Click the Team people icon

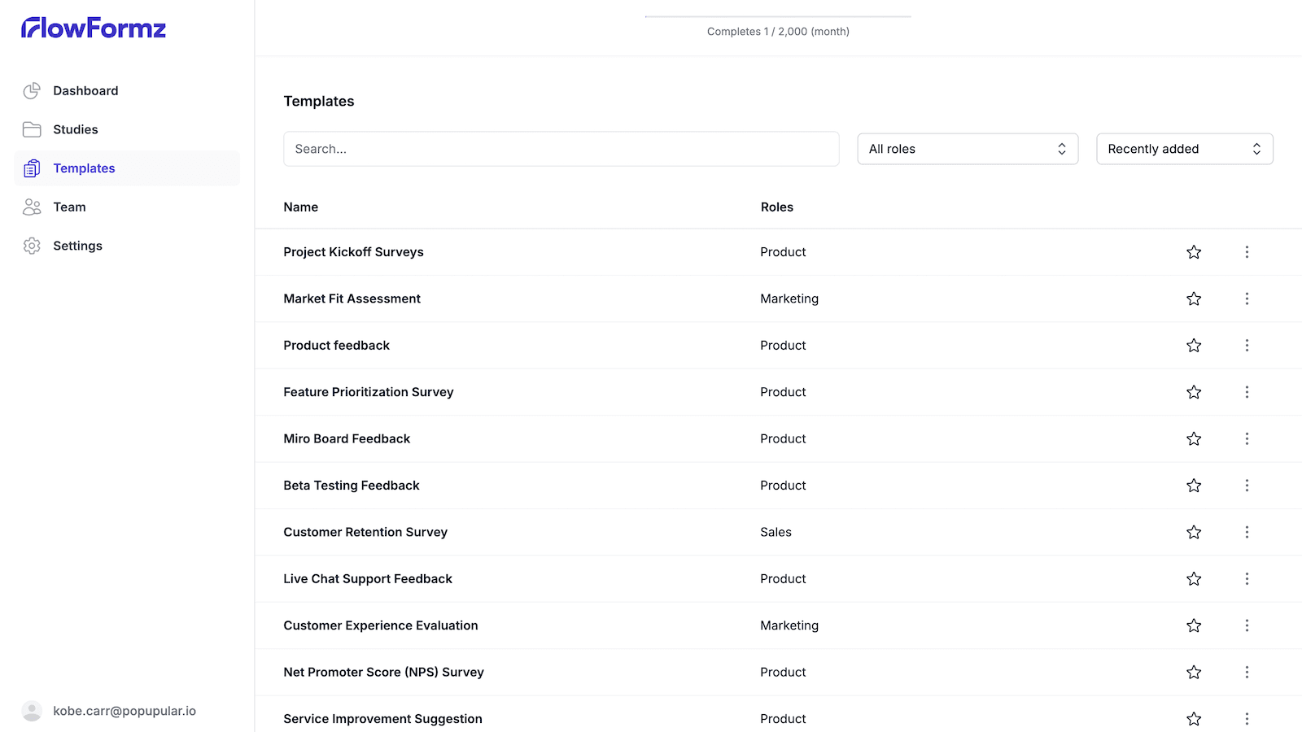(x=32, y=207)
